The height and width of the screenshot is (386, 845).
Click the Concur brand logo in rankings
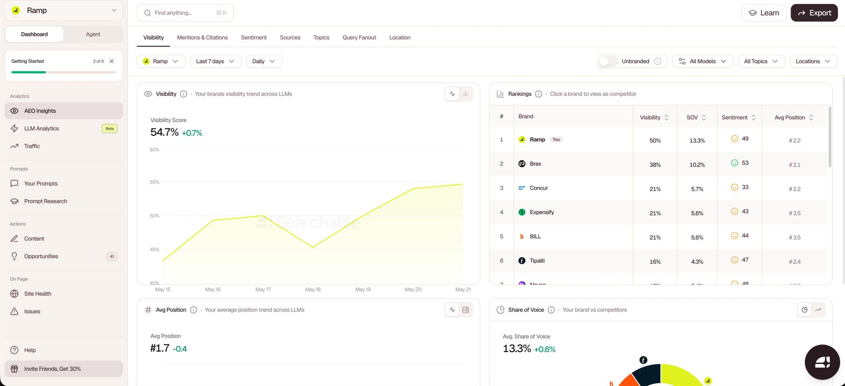pos(522,188)
